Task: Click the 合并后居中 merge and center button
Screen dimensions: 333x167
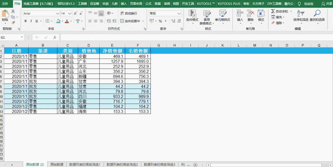Action: tap(130, 21)
